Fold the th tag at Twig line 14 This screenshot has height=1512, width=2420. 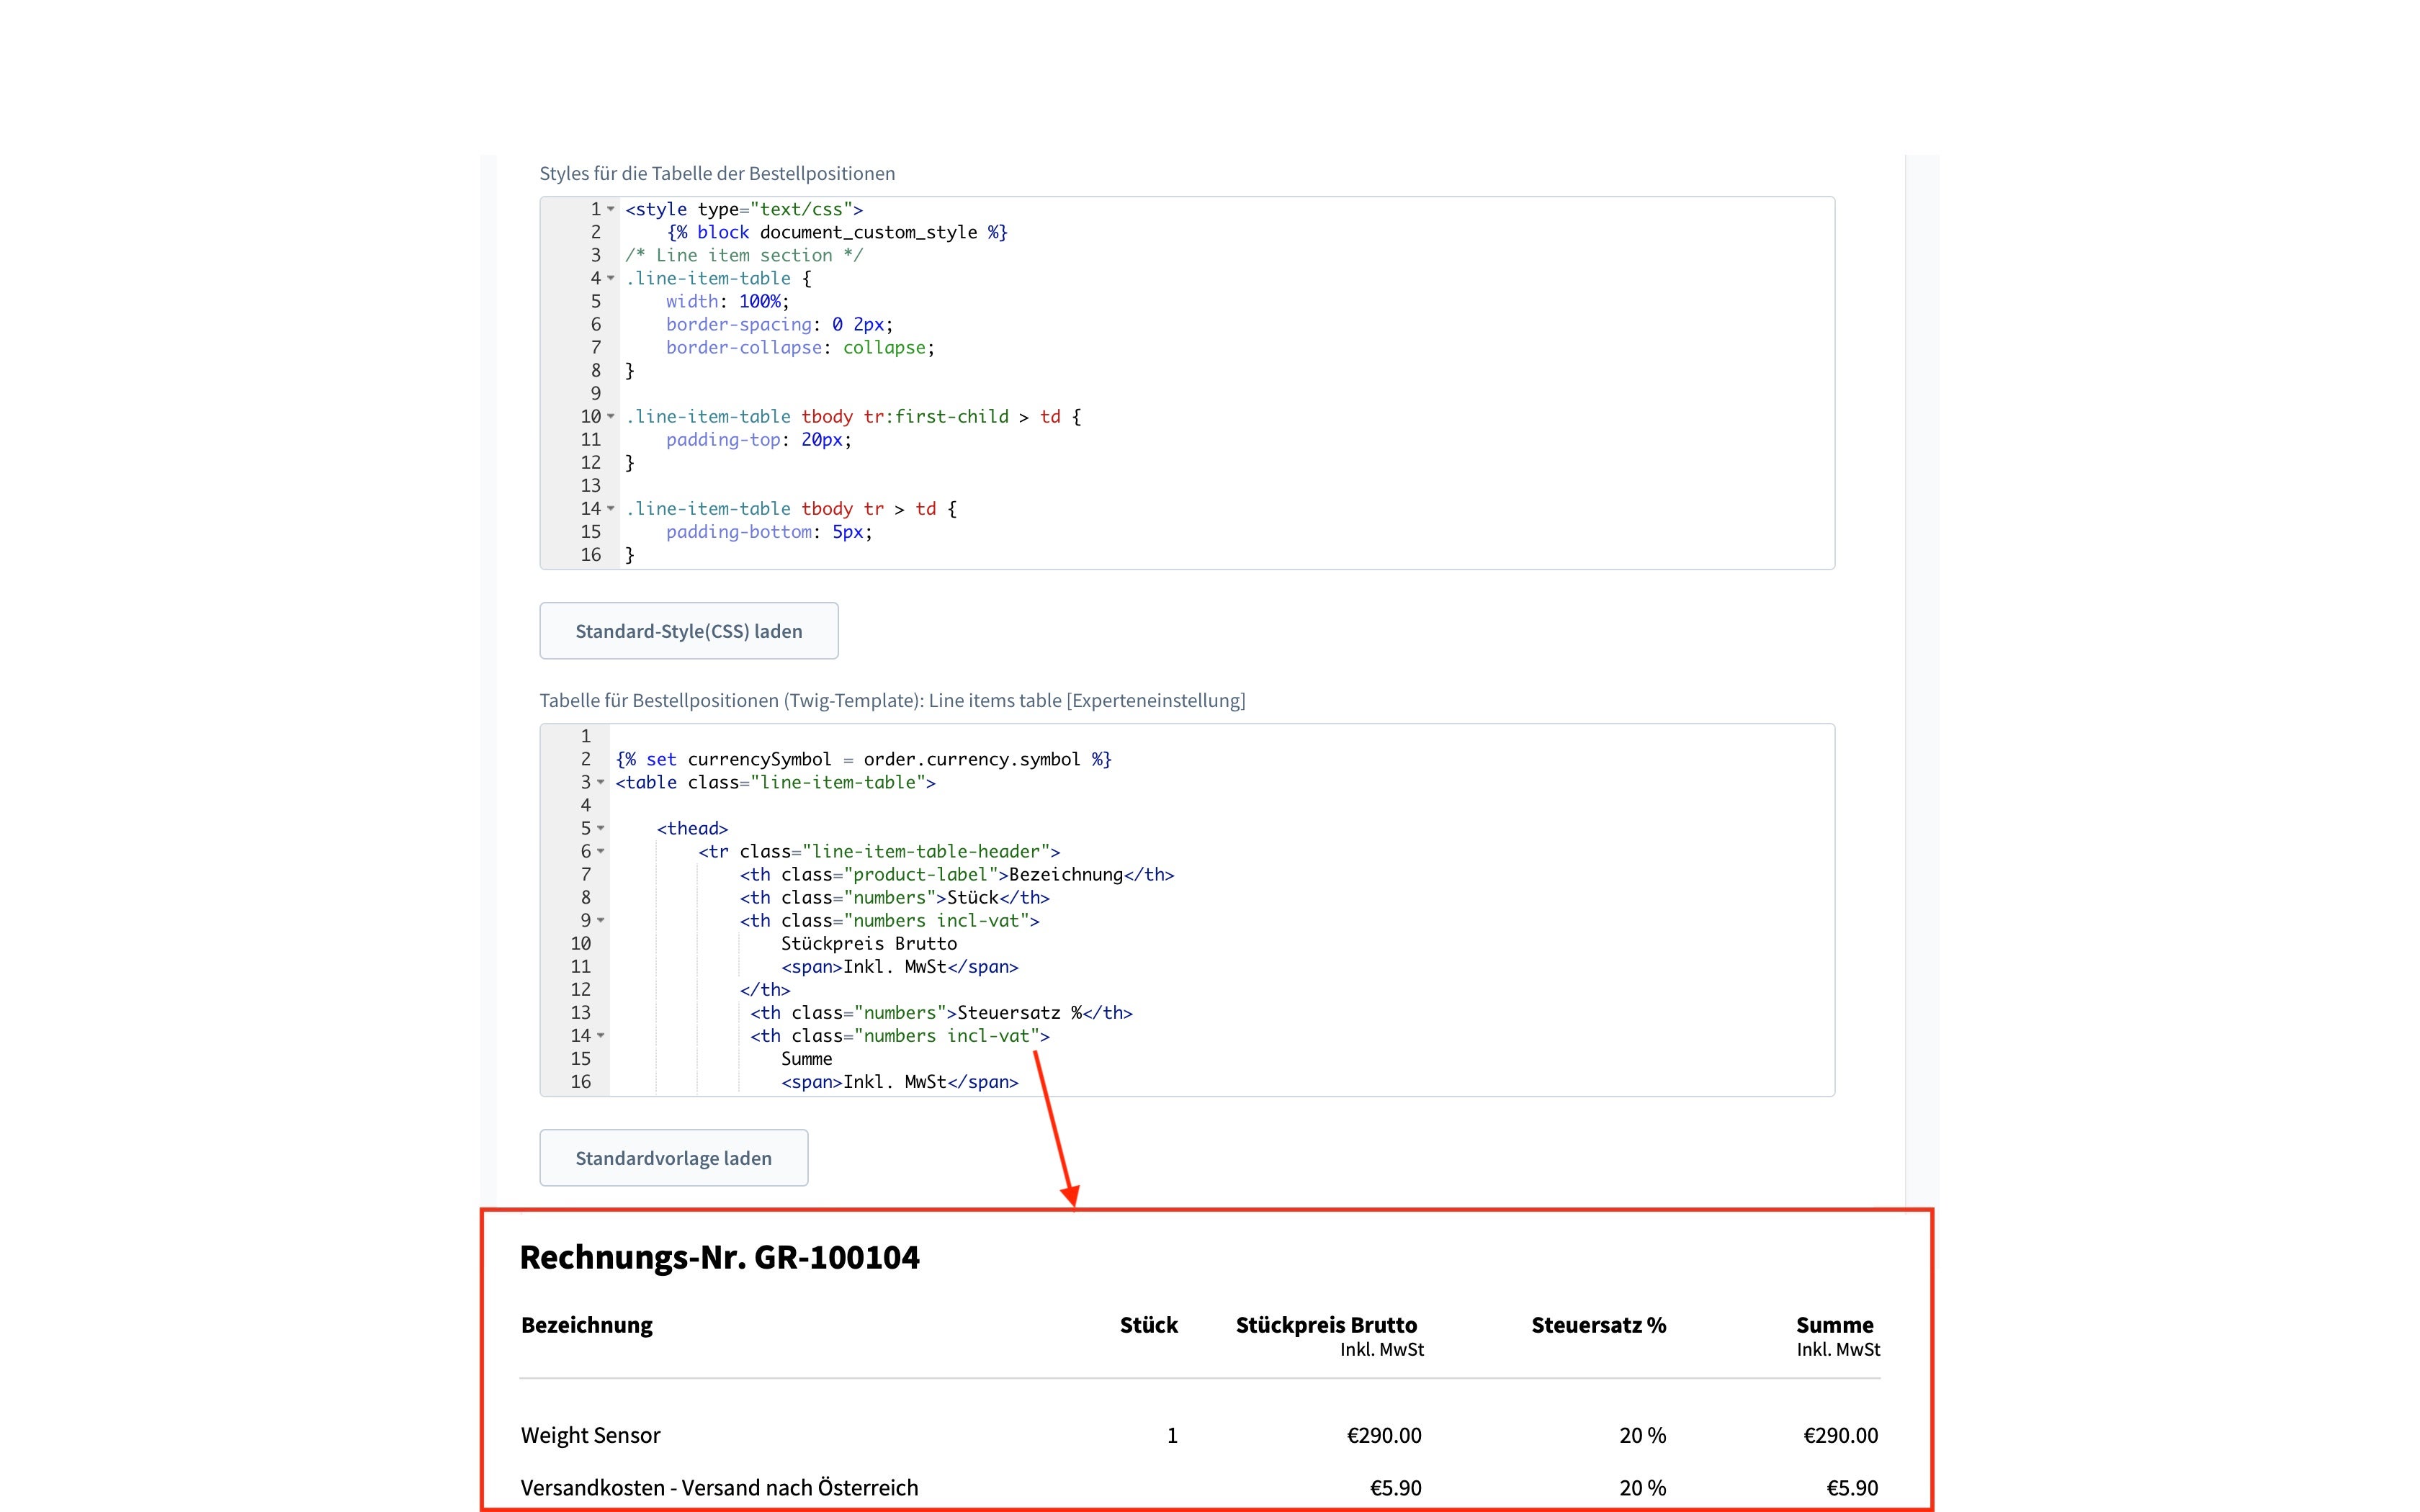pos(601,1036)
